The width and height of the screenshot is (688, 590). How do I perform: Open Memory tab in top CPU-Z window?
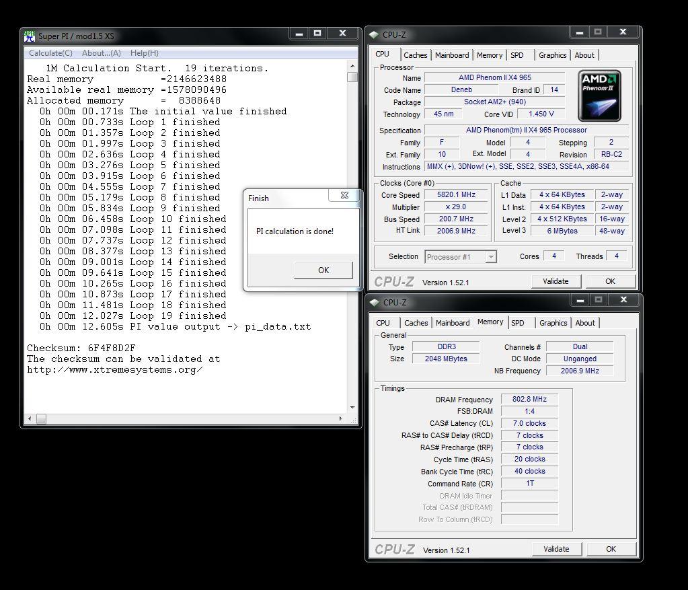pyautogui.click(x=489, y=55)
